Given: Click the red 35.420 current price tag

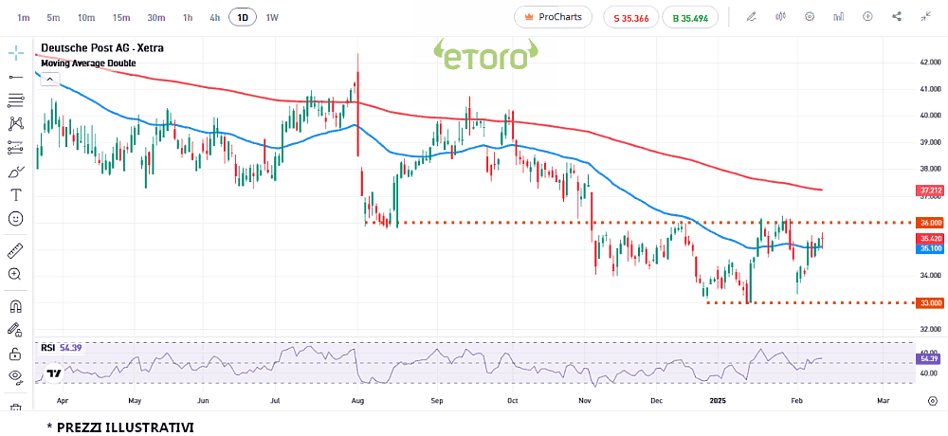Looking at the screenshot, I should 931,239.
